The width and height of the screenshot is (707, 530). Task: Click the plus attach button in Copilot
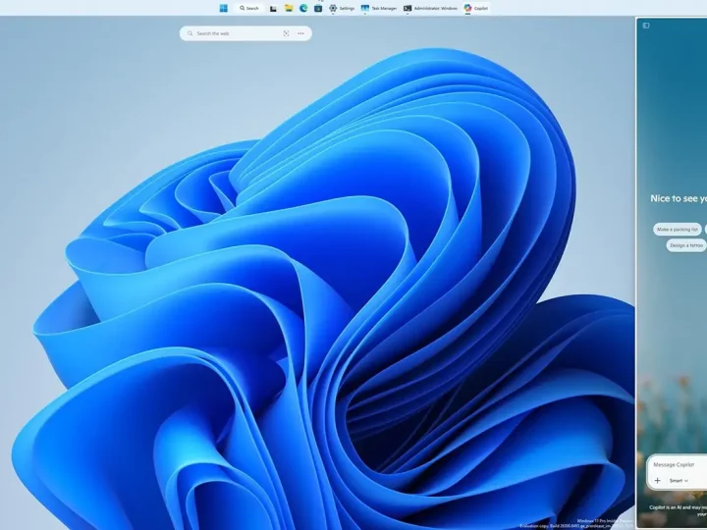click(657, 480)
